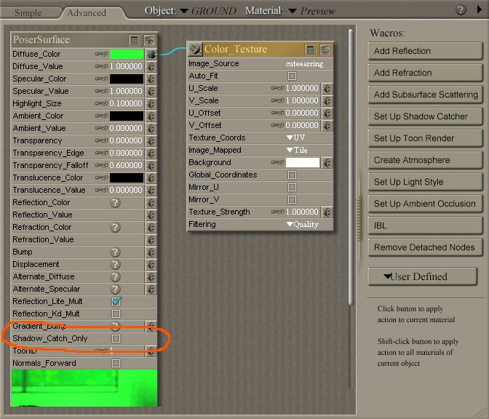
Task: Click the Bump plug connector icon
Action: click(x=151, y=252)
